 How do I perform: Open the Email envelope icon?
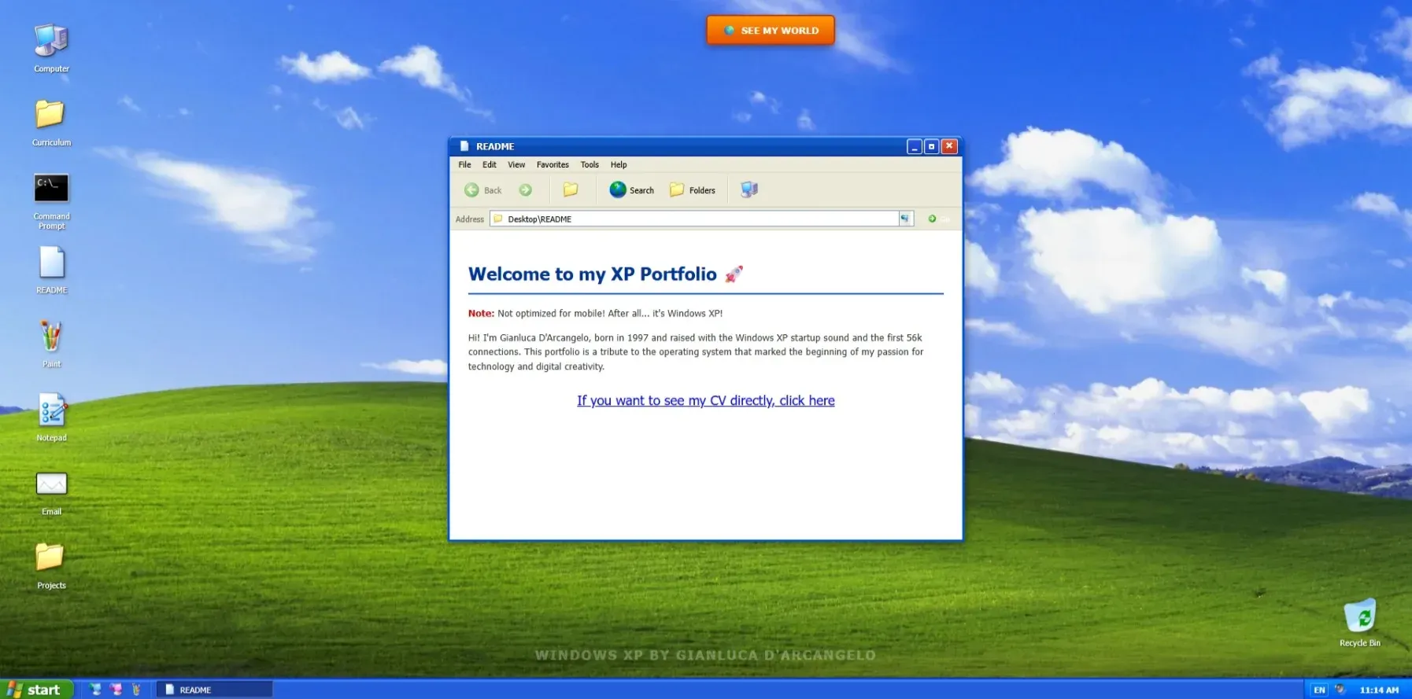pos(51,491)
